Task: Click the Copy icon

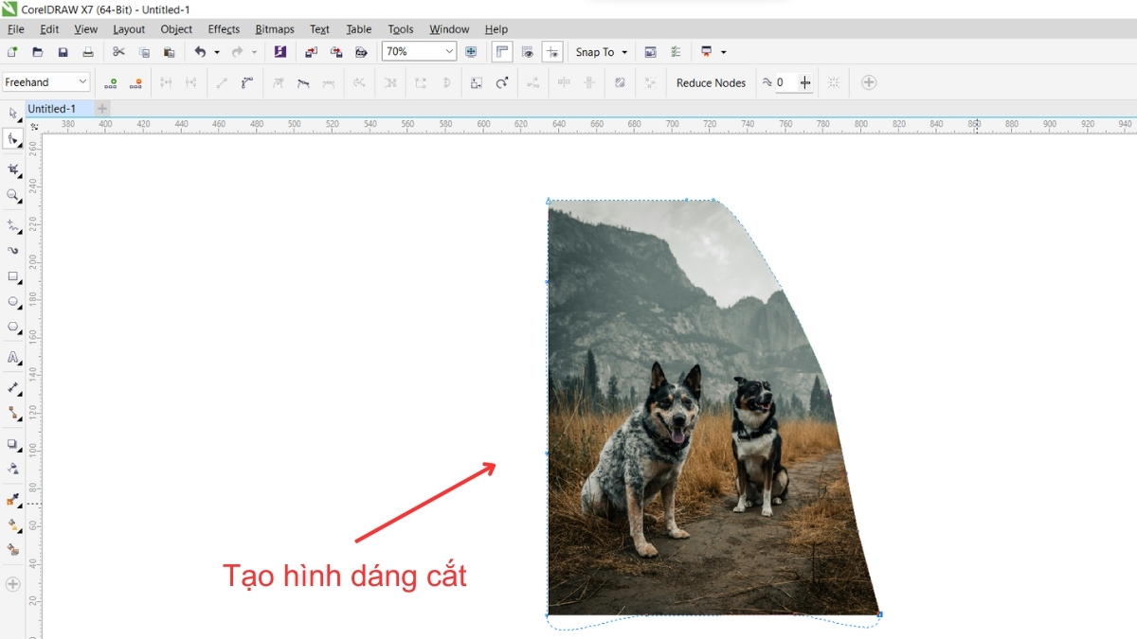Action: (x=144, y=52)
